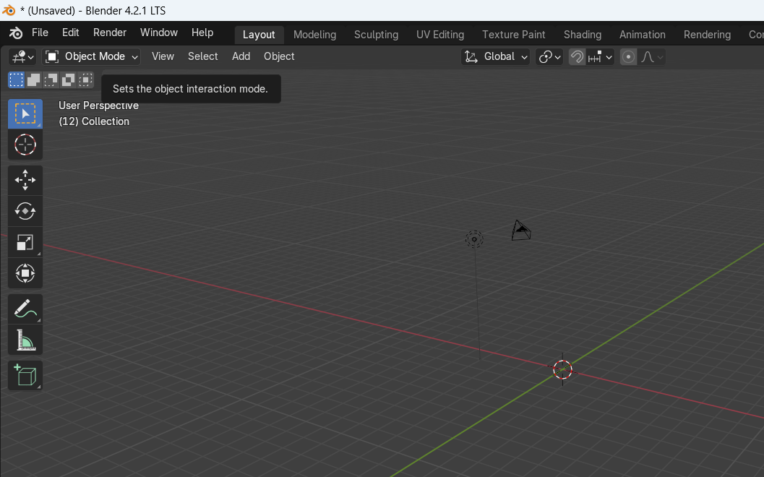Select the Move tool
764x477 pixels.
[25, 180]
